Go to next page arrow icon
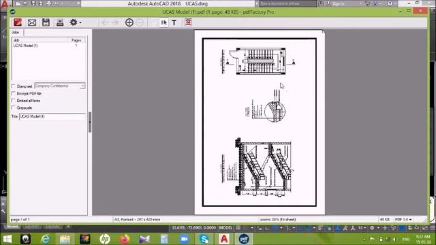 point(115,22)
